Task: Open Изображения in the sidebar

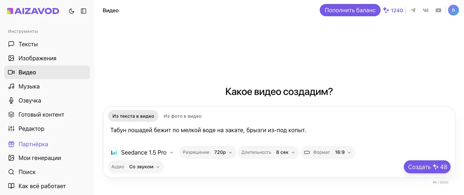Action: coord(47,58)
